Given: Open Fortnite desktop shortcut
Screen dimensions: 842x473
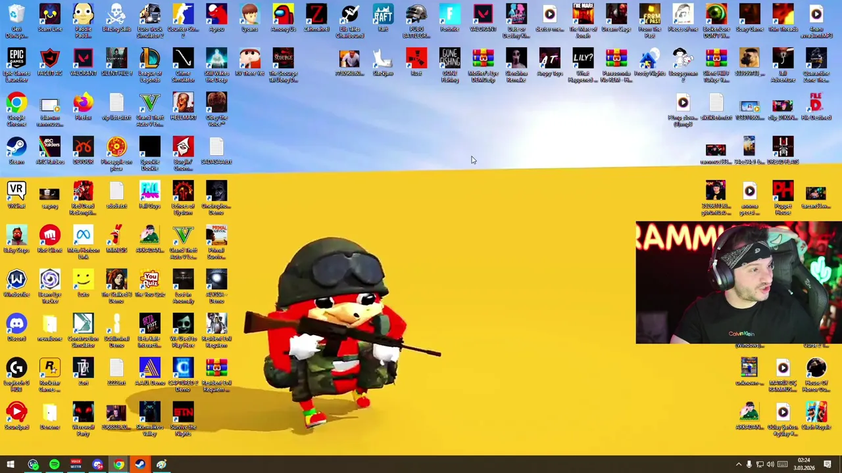Looking at the screenshot, I should point(449,18).
